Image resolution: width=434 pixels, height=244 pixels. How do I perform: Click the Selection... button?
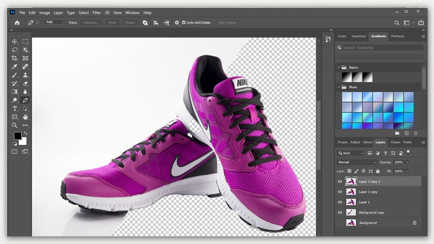pyautogui.click(x=91, y=22)
